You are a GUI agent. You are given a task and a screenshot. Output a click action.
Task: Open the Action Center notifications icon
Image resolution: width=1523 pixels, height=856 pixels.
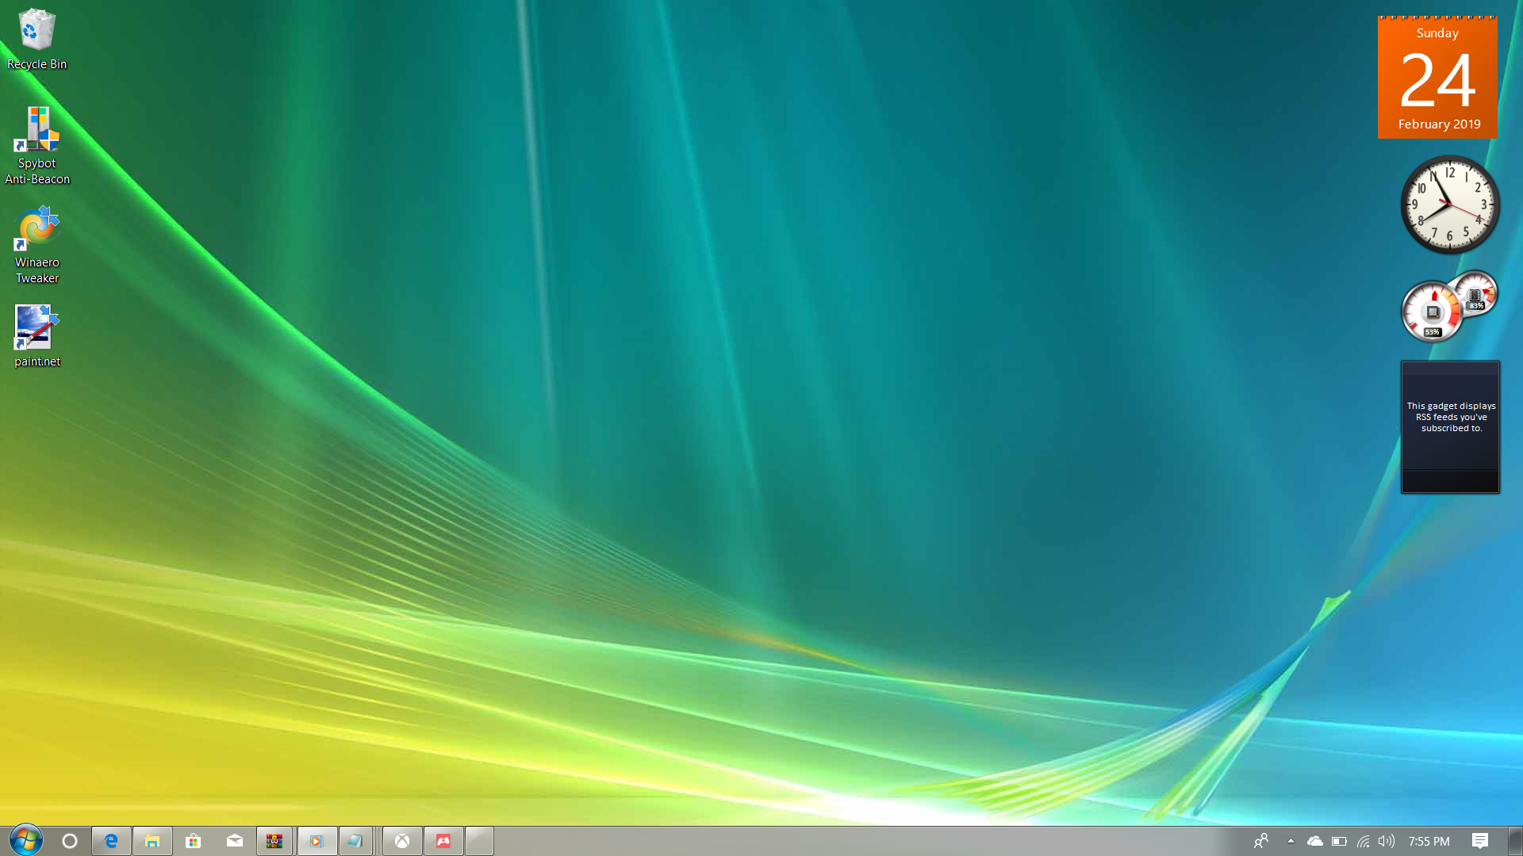(x=1479, y=841)
